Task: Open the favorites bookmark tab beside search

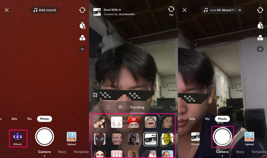Action: (120, 107)
